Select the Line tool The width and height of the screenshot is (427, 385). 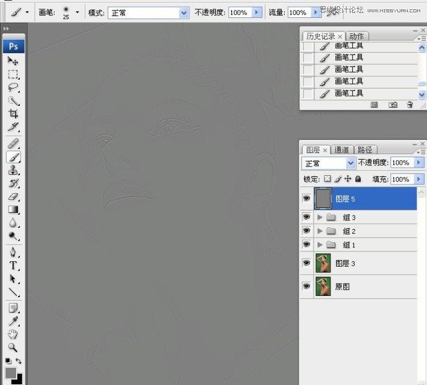[13, 292]
